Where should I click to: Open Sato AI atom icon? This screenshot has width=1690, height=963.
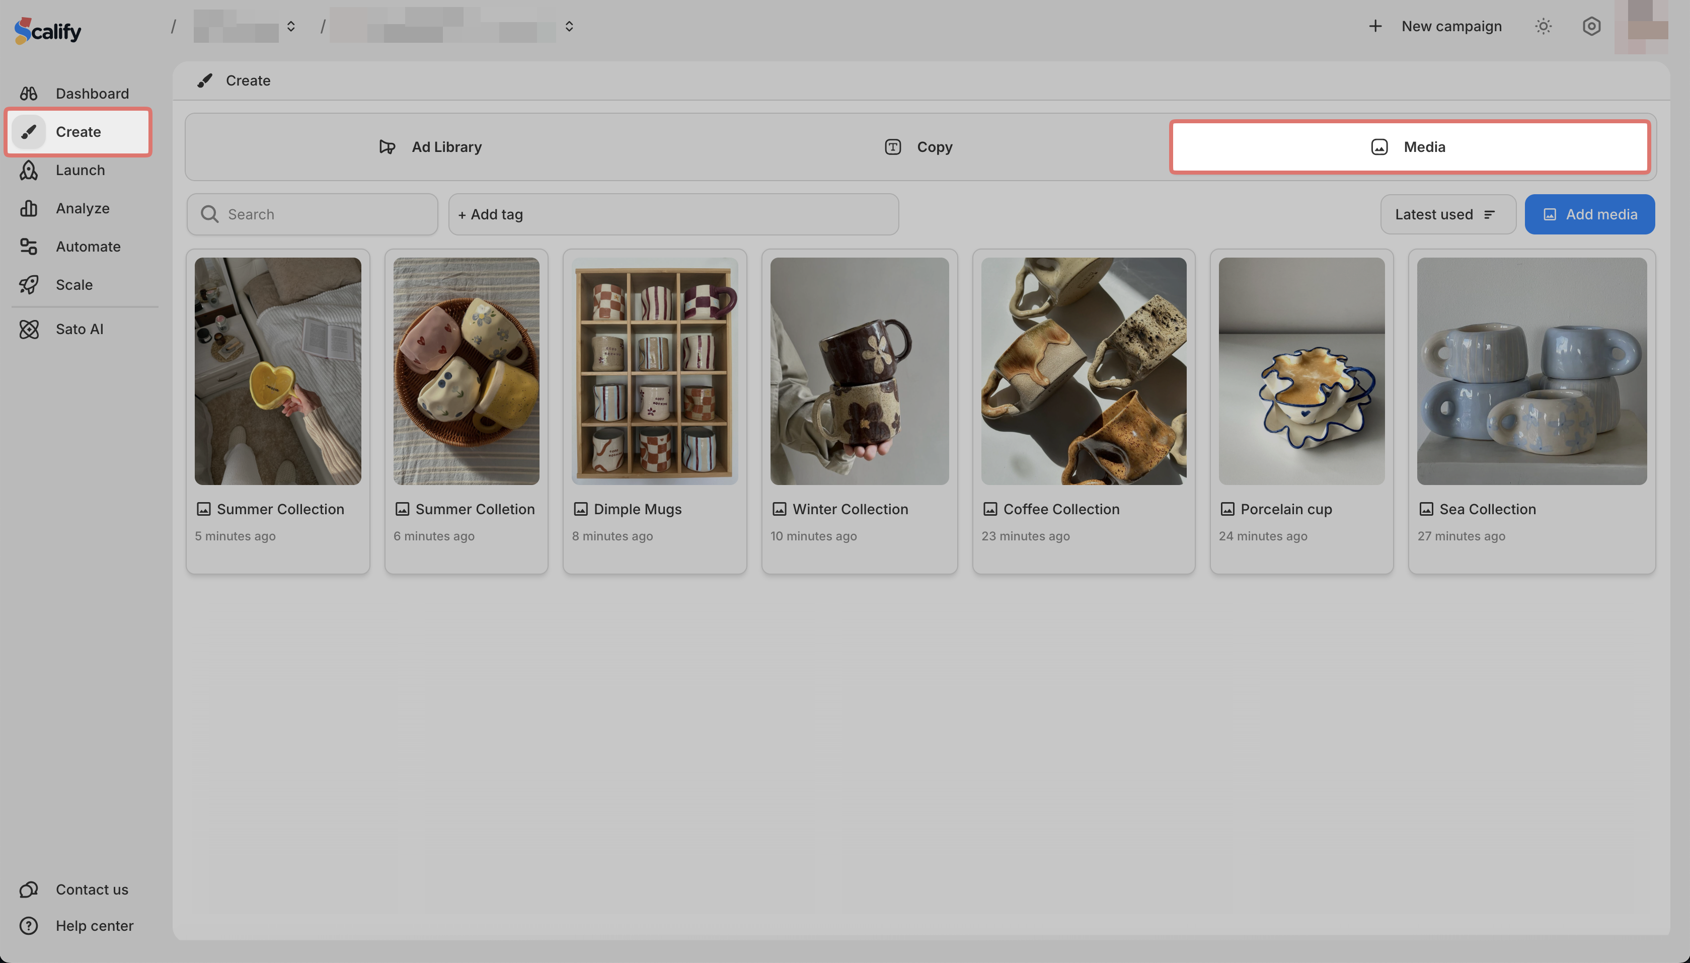coord(29,330)
